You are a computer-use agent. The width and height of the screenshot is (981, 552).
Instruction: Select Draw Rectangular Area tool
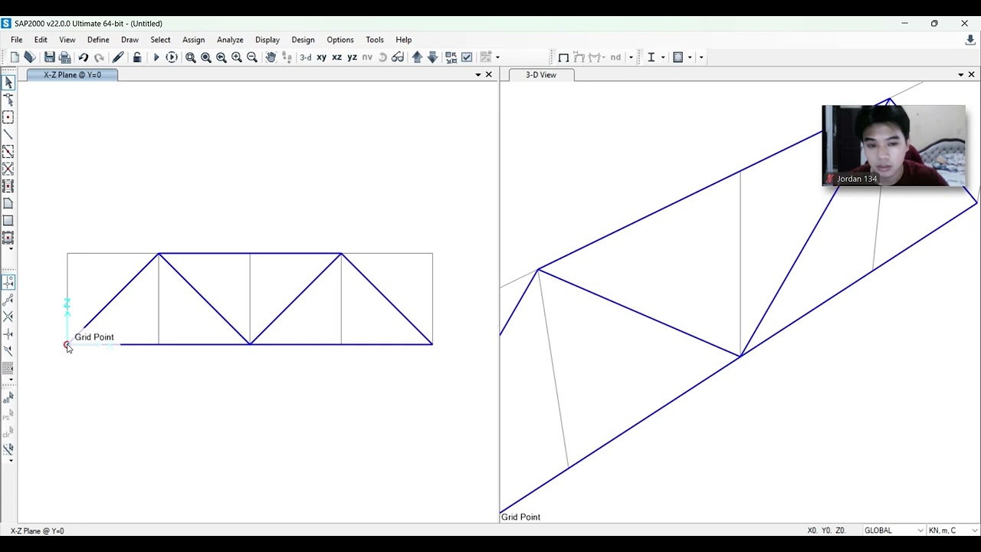pyautogui.click(x=8, y=221)
